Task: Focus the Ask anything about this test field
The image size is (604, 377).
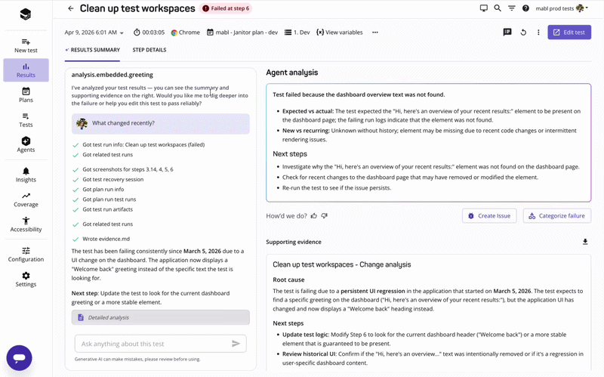Action: tap(151, 344)
